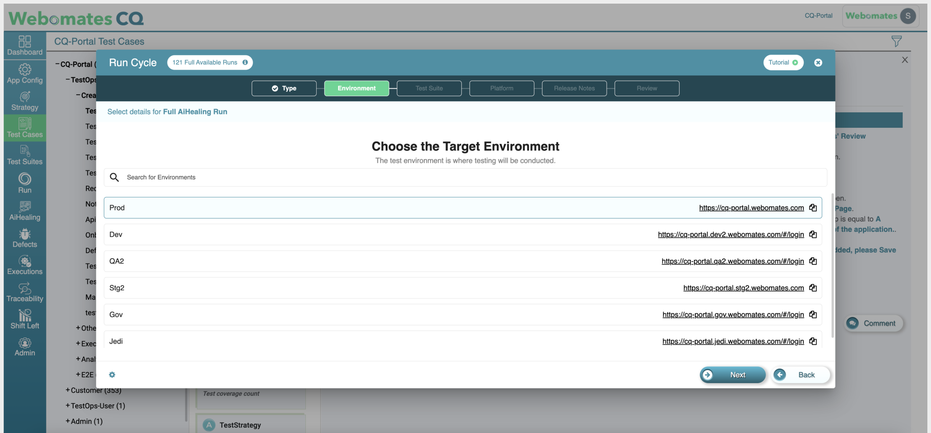Copy the Stg2 environment URL
Viewport: 931px width, 433px height.
tap(813, 288)
